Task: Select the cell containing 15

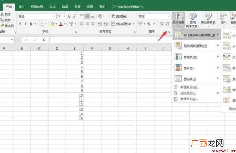Action: (75, 119)
